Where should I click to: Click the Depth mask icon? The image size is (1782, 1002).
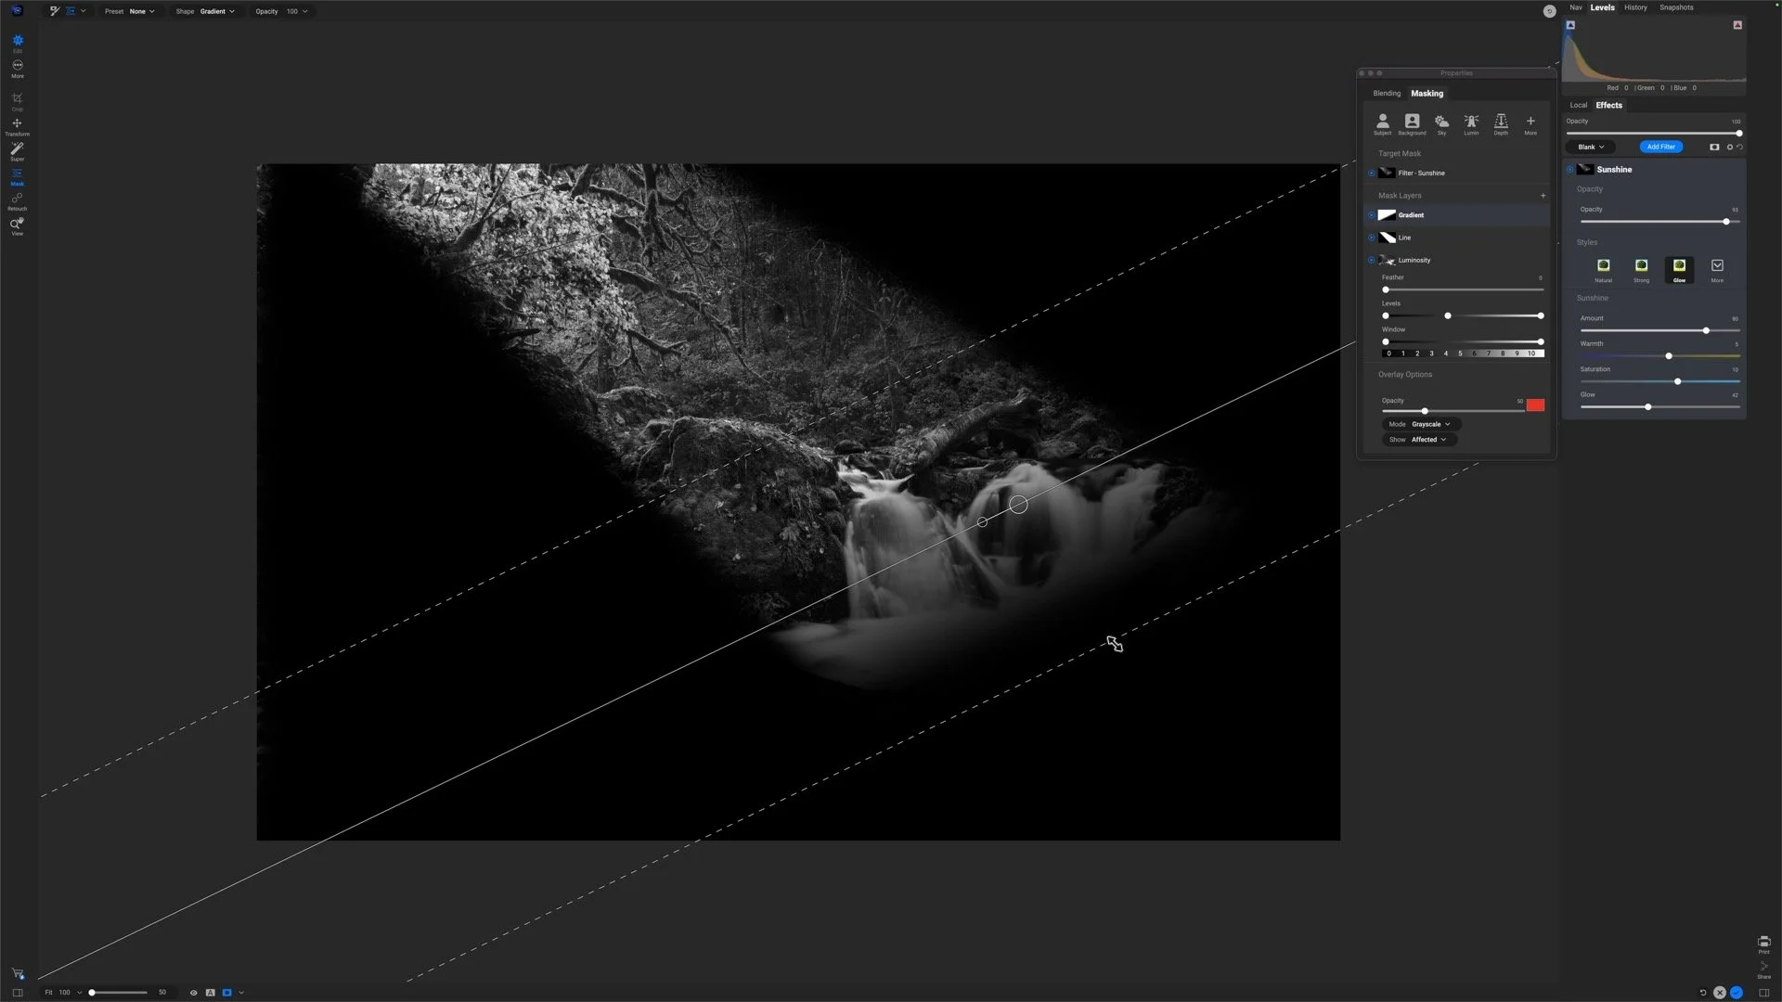1501,123
